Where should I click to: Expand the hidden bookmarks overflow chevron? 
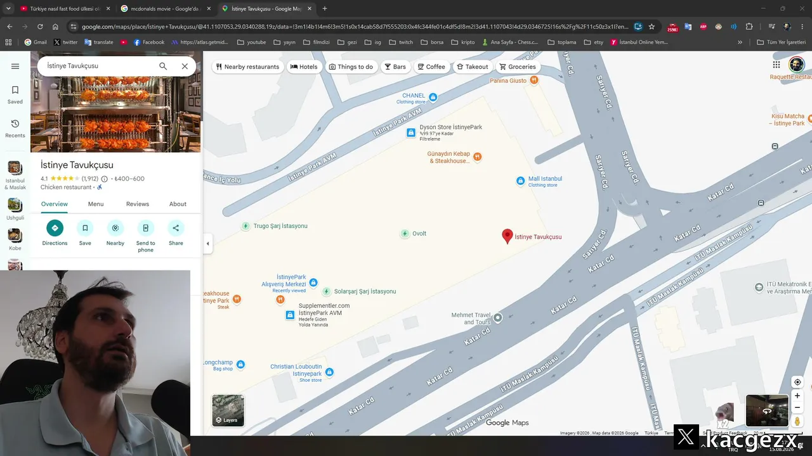pos(740,42)
